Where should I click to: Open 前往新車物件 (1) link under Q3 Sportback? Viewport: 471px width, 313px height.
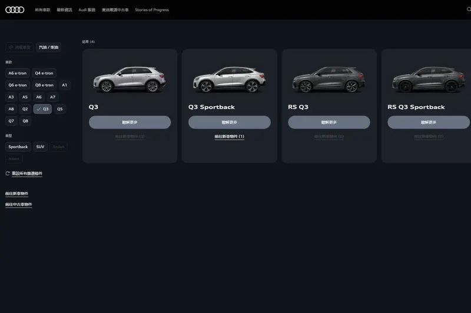[x=229, y=137]
